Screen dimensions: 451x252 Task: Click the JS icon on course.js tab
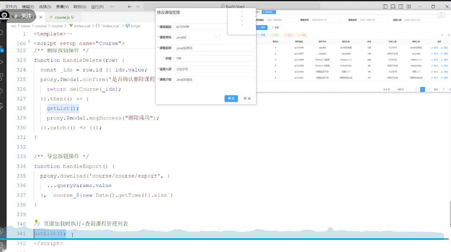[51, 17]
